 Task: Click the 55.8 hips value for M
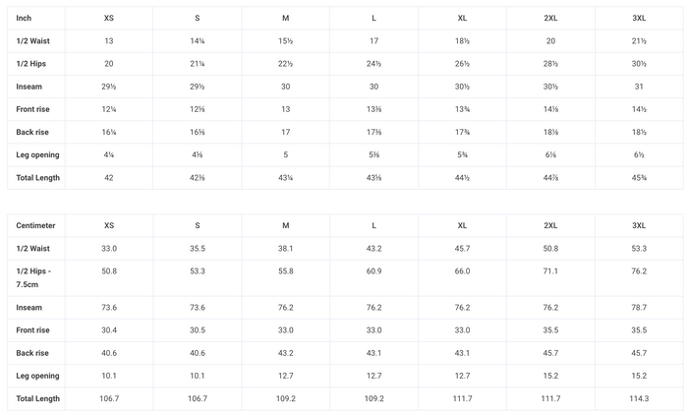coord(285,271)
